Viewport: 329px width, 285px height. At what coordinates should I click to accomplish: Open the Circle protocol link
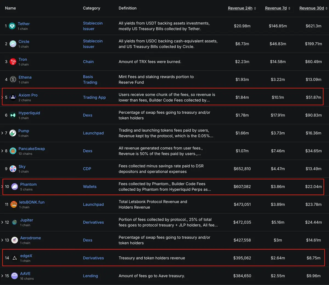click(24, 41)
